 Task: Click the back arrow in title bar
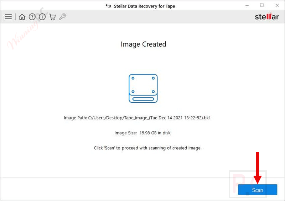108,6
